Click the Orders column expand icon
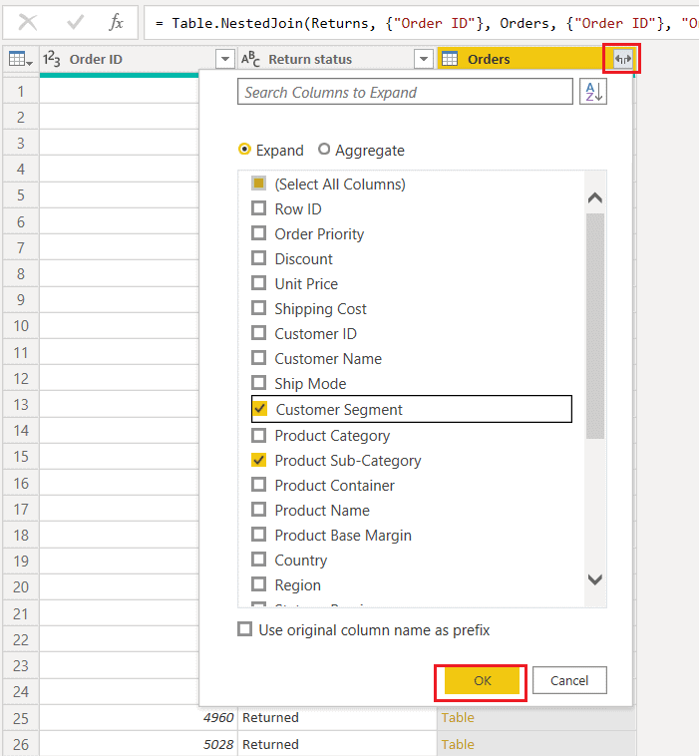This screenshot has width=699, height=756. pyautogui.click(x=622, y=59)
